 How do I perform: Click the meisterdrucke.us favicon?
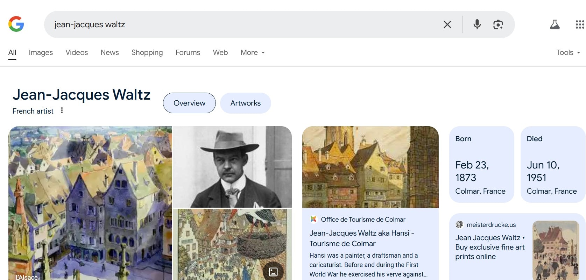[x=459, y=224]
